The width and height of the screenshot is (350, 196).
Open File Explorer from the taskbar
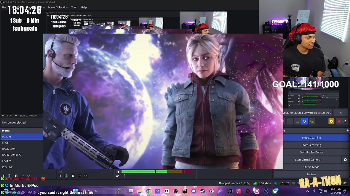pyautogui.click(x=139, y=191)
